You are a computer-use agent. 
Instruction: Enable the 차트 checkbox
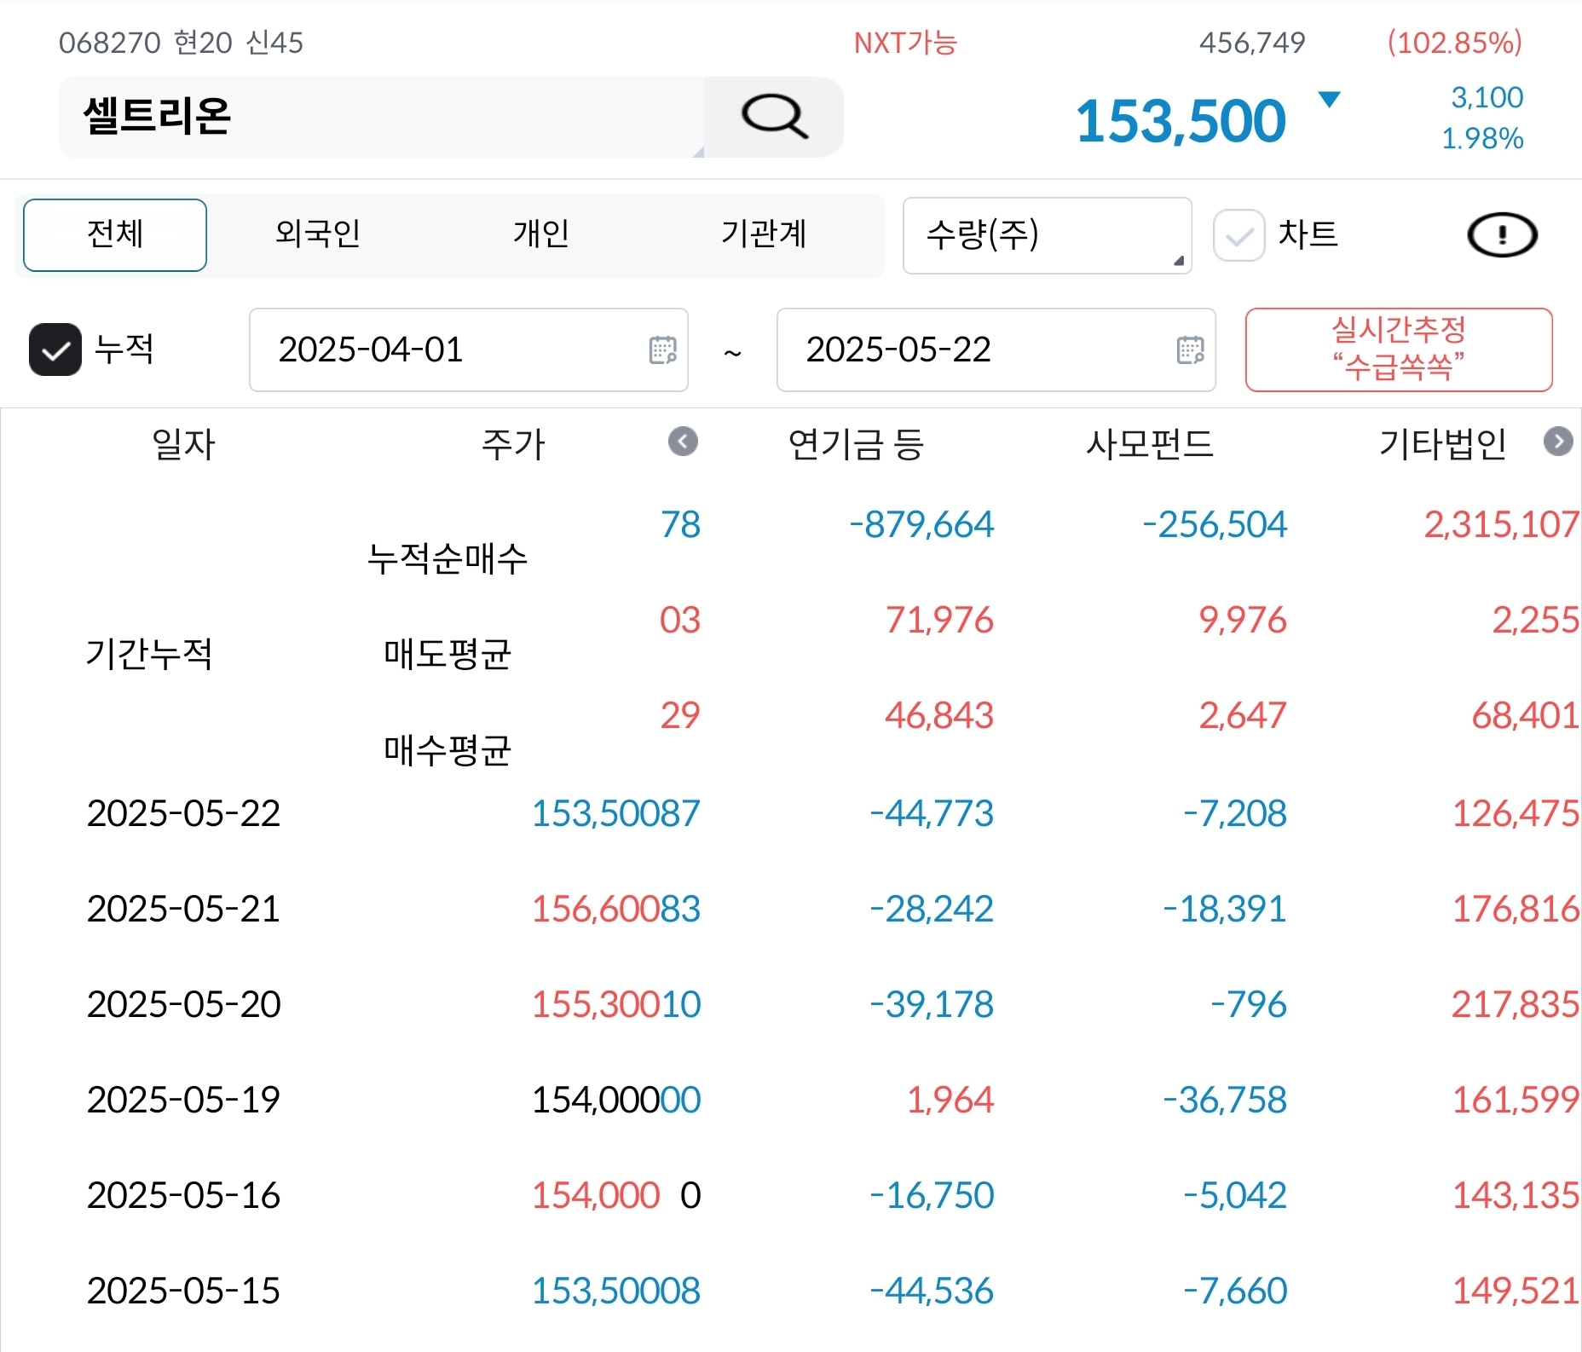click(1238, 235)
